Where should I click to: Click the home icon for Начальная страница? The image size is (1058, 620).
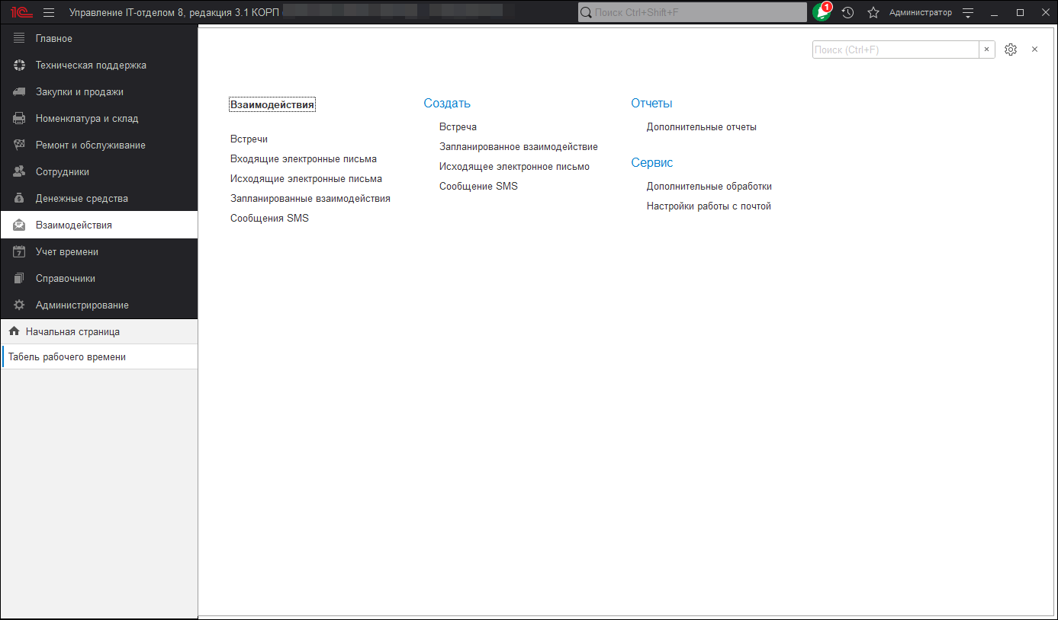(x=14, y=332)
